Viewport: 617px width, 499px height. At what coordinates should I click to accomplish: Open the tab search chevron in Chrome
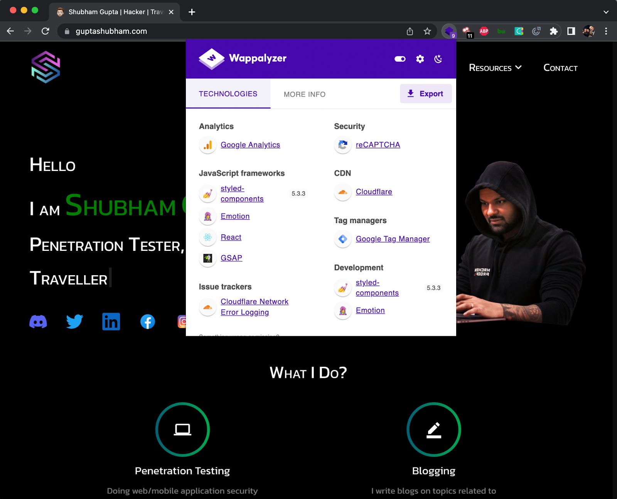click(606, 12)
